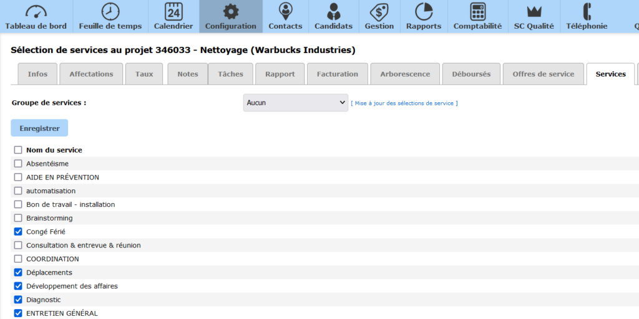
Task: Open the Comptabilité calculator icon
Action: tap(477, 11)
